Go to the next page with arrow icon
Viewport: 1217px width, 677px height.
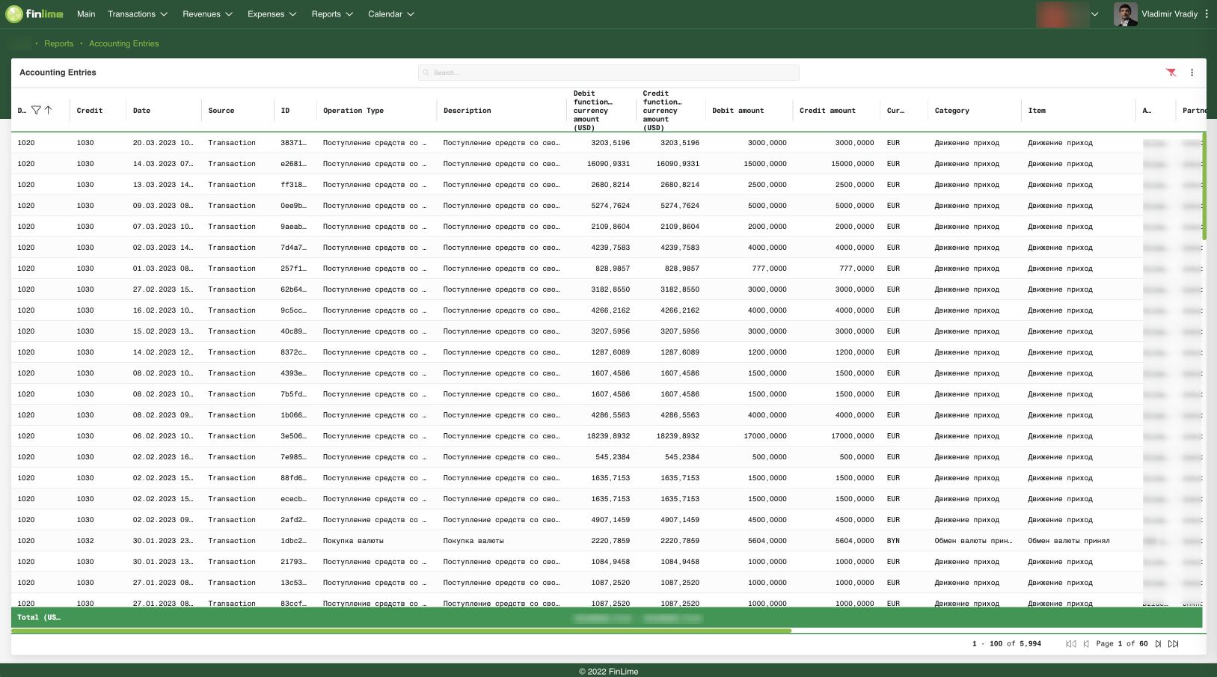[1158, 643]
